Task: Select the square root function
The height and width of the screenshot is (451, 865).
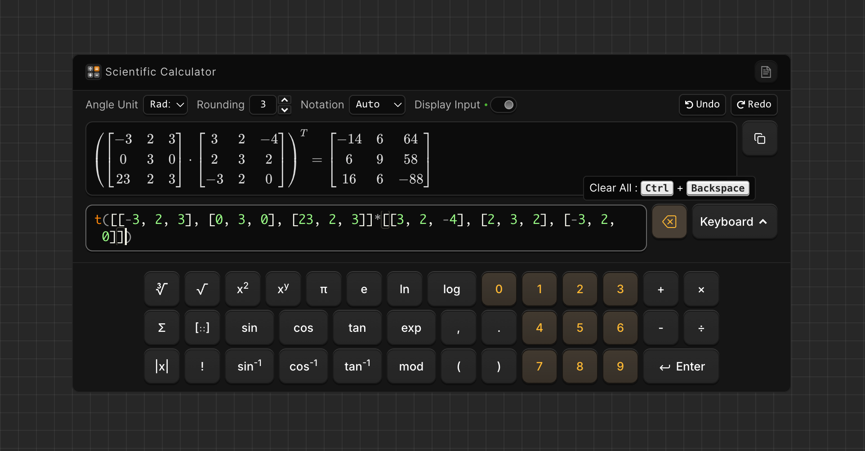Action: pos(202,289)
